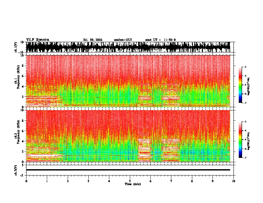Click the ch.1 amplitude waveform trace

click(x=128, y=47)
